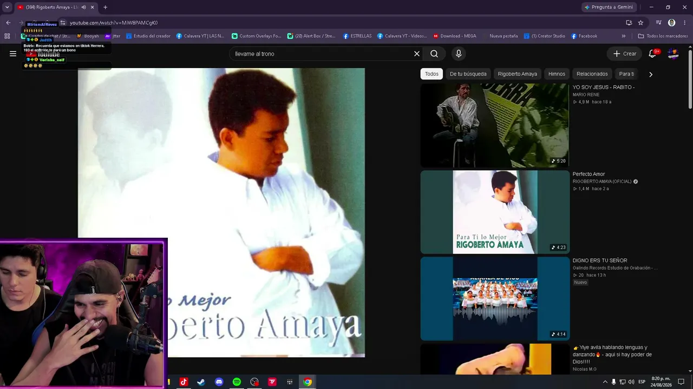The height and width of the screenshot is (389, 693).
Task: Open the Booyah bookmark
Action: [87, 36]
